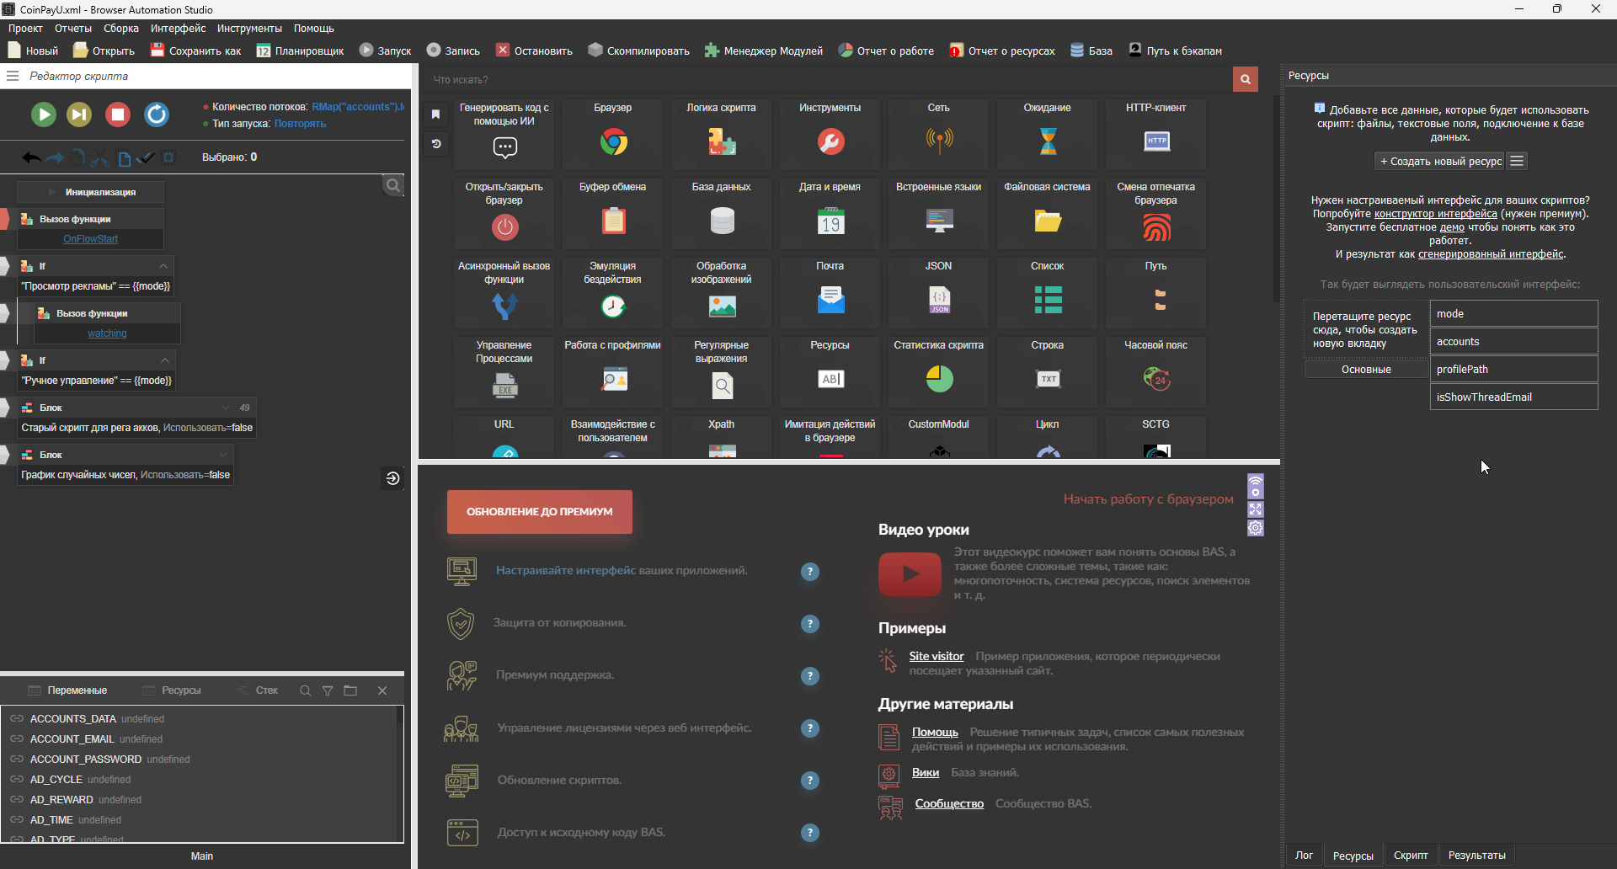The width and height of the screenshot is (1617, 869).
Task: Open the Браузер module with Chrome icon
Action: [x=613, y=141]
